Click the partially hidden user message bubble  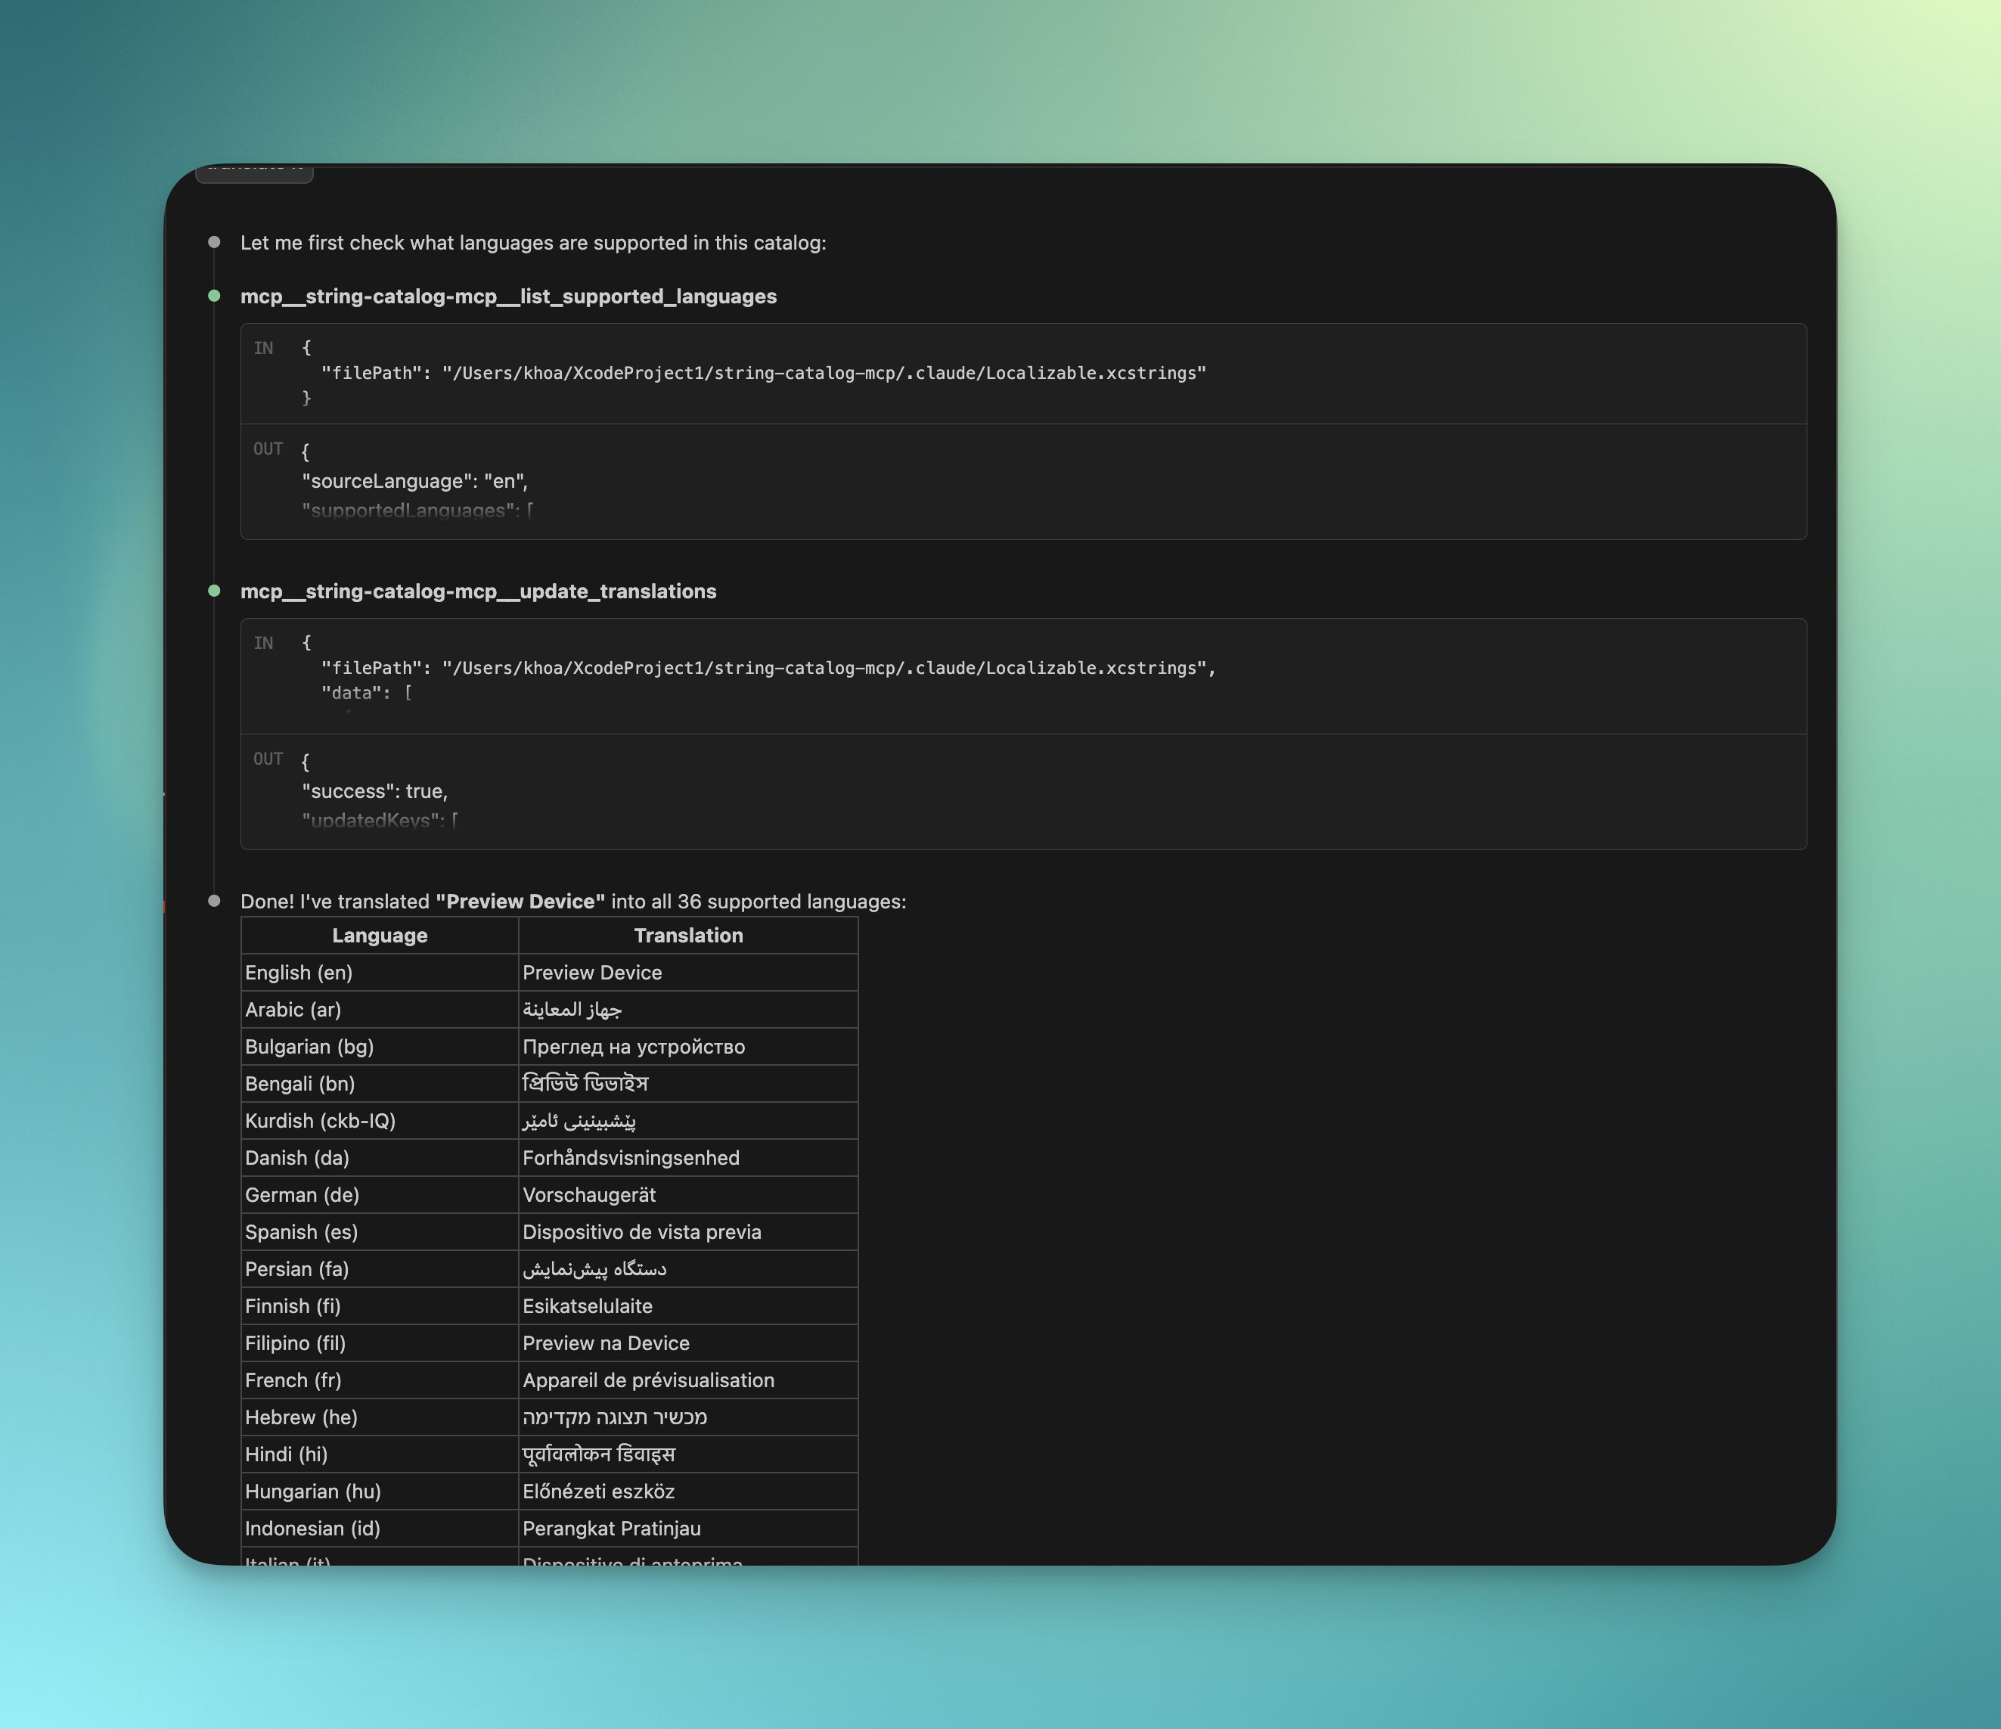click(x=254, y=172)
